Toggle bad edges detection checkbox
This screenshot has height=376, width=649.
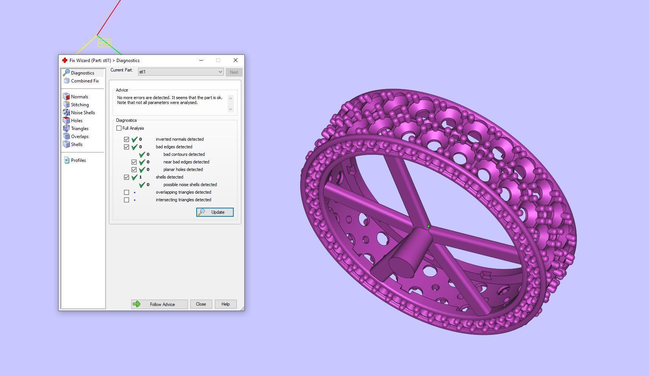[x=127, y=147]
